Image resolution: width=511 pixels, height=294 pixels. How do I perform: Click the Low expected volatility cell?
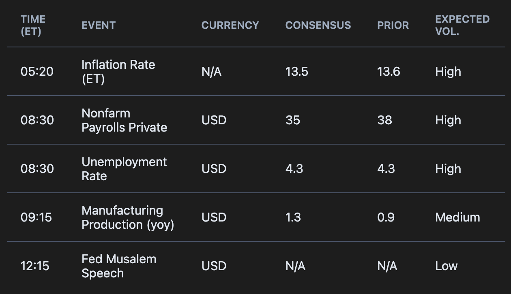446,266
